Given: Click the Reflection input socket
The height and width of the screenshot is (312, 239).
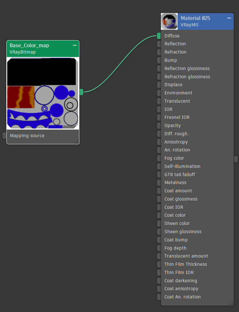Looking at the screenshot, I should pyautogui.click(x=159, y=44).
